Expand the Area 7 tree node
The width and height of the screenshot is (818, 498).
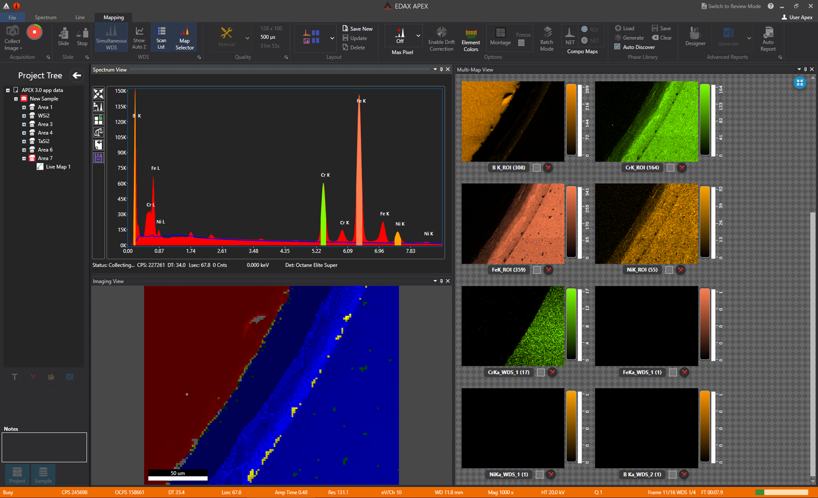click(x=24, y=158)
